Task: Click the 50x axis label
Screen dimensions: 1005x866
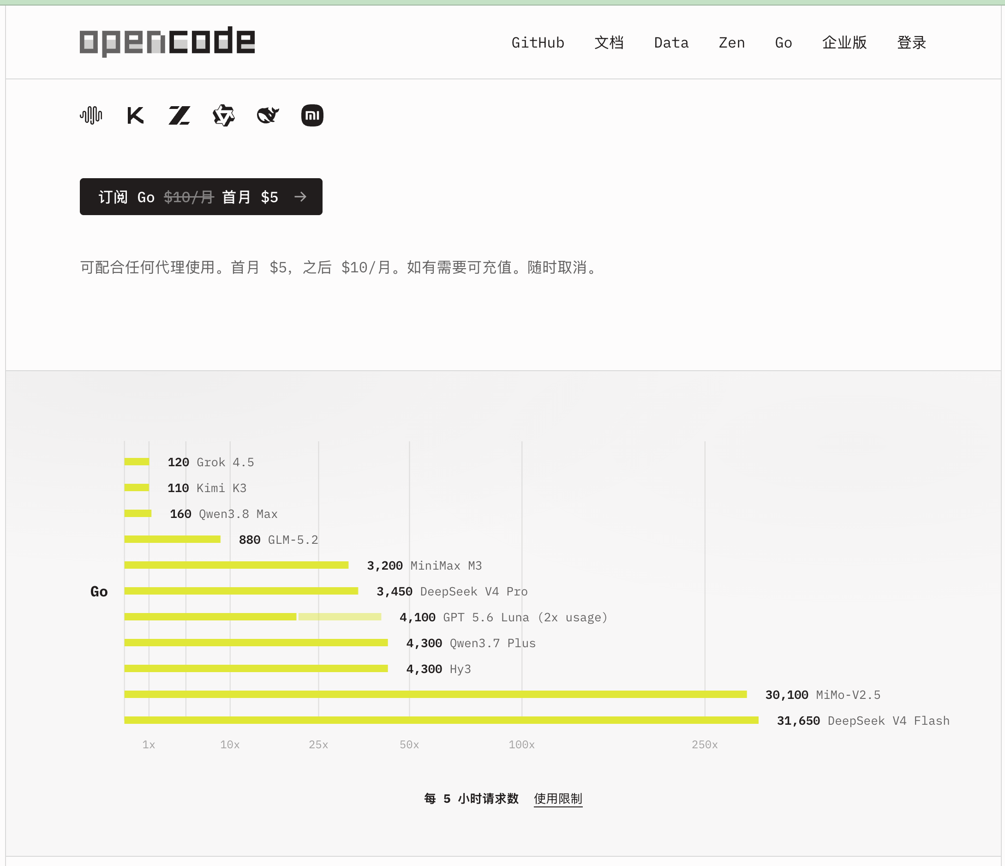Action: point(409,745)
